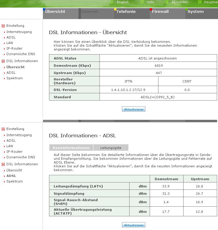
Task: Switch language via English link
Action: [x=123, y=2]
